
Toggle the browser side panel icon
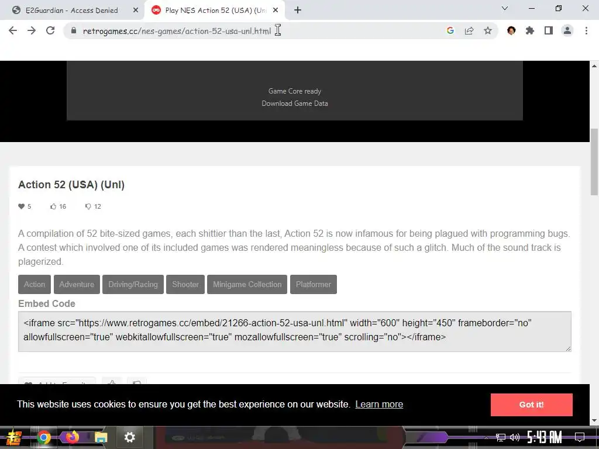pos(549,30)
